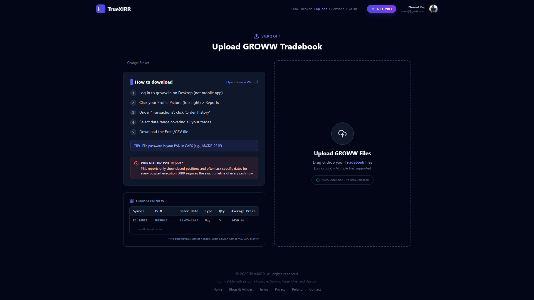Select Upload in the flow breadcrumb
The width and height of the screenshot is (534, 300).
pos(322,9)
